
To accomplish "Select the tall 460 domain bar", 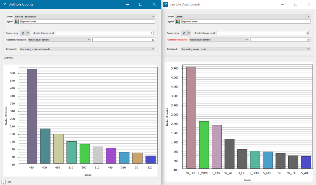I will [x=32, y=116].
